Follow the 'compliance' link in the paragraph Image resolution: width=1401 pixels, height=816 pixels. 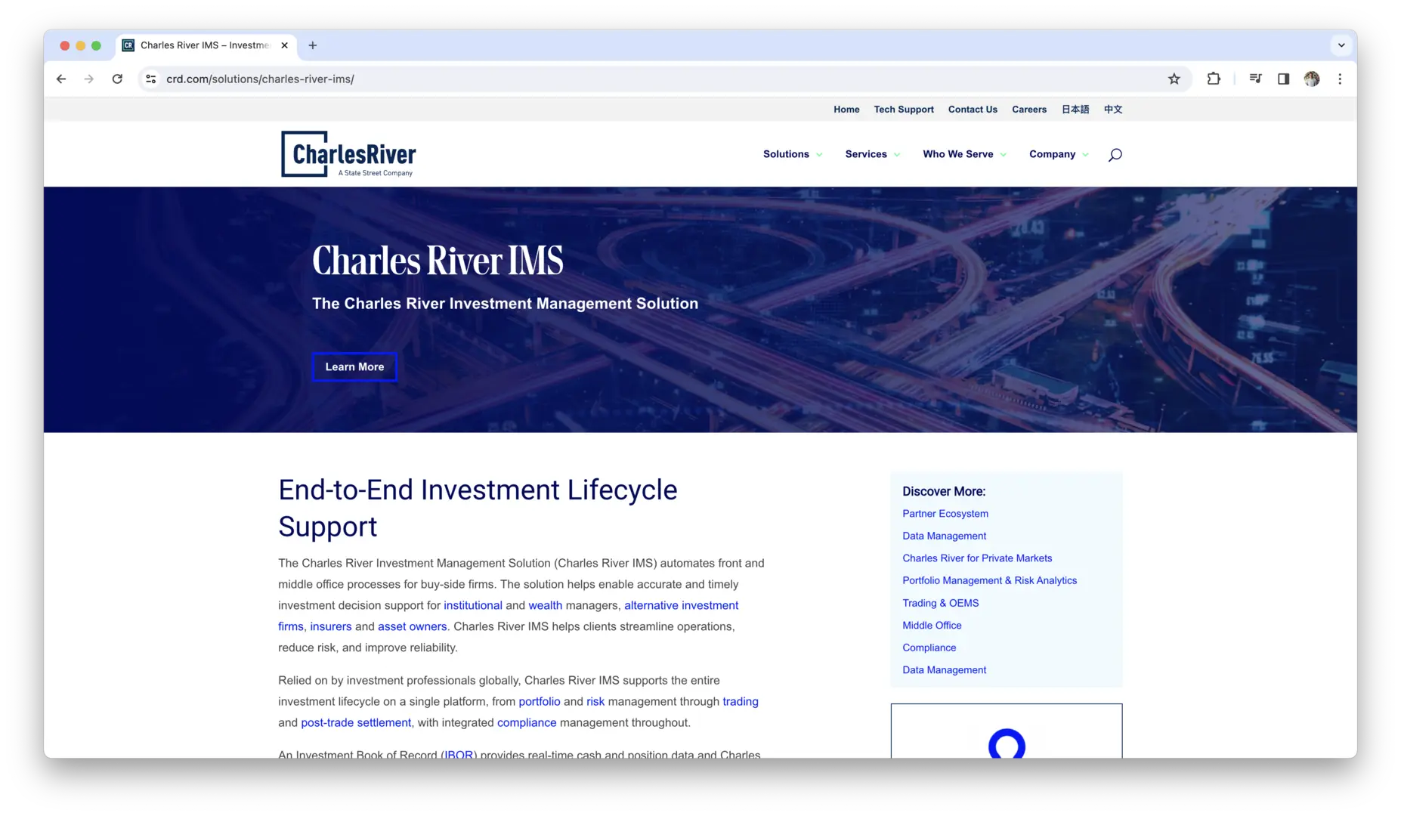[527, 722]
